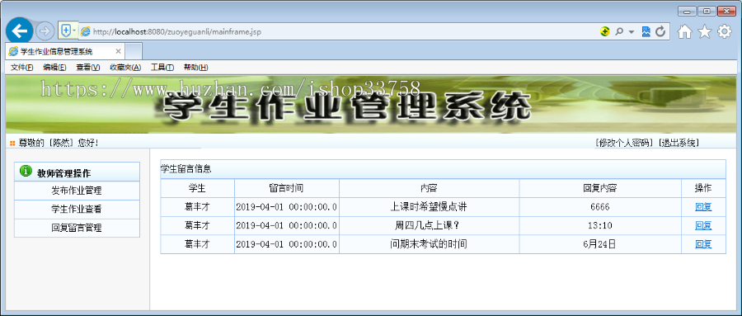
Task: Open the 编辑(E) menu
Action: point(54,68)
